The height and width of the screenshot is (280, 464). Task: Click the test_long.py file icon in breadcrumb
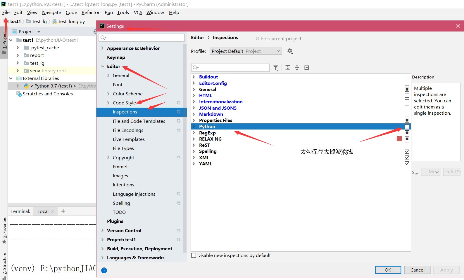tap(55, 22)
